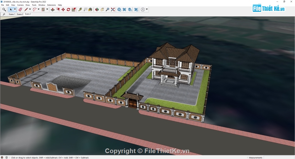The height and width of the screenshot is (159, 295).
Task: Select the Scale tool
Action: 74,9
